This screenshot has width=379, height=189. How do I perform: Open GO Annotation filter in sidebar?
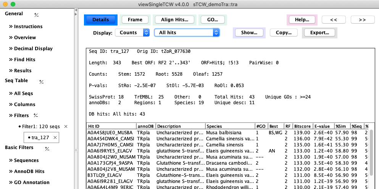32,183
